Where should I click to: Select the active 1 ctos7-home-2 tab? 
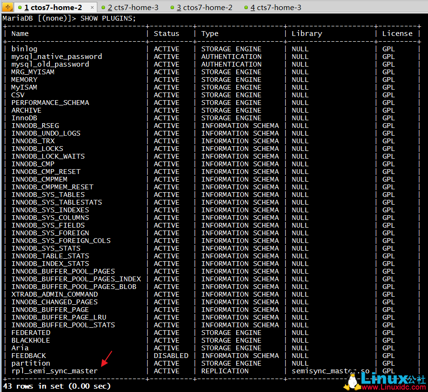[x=53, y=8]
